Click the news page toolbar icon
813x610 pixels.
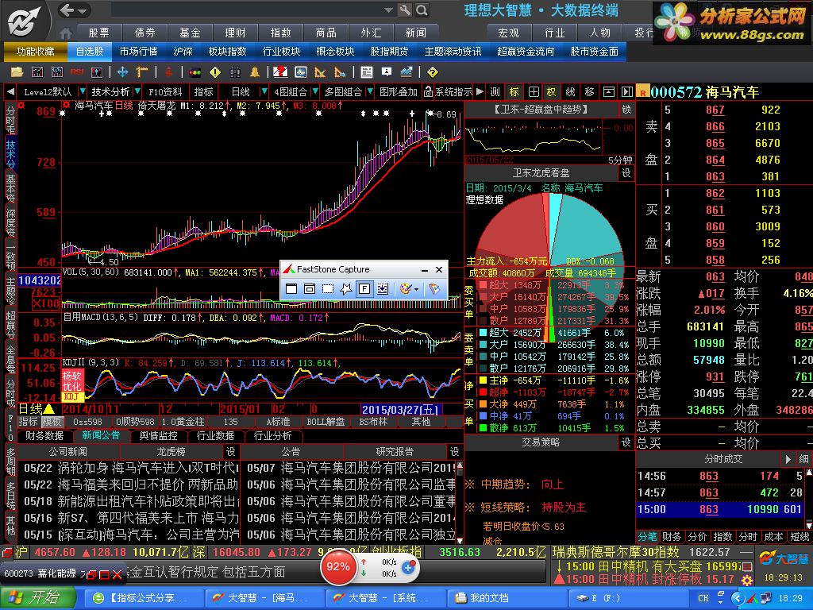pyautogui.click(x=367, y=72)
